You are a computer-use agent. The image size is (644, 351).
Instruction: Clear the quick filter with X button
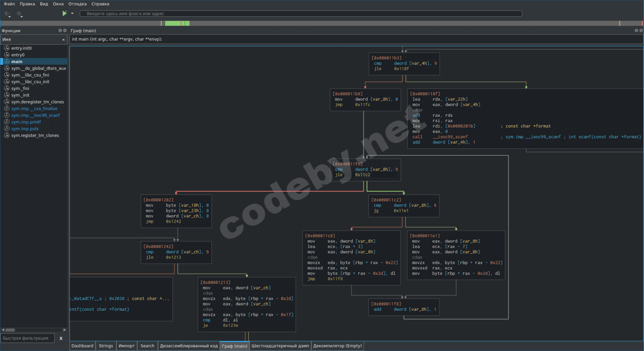click(61, 339)
